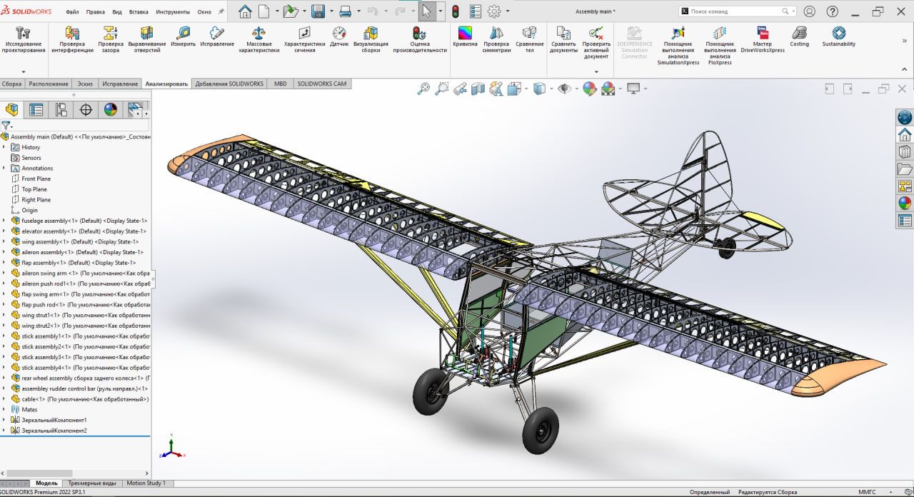Screen dimensions: 914x497
Task: Click the Проверка интерференции tool
Action: [72, 39]
